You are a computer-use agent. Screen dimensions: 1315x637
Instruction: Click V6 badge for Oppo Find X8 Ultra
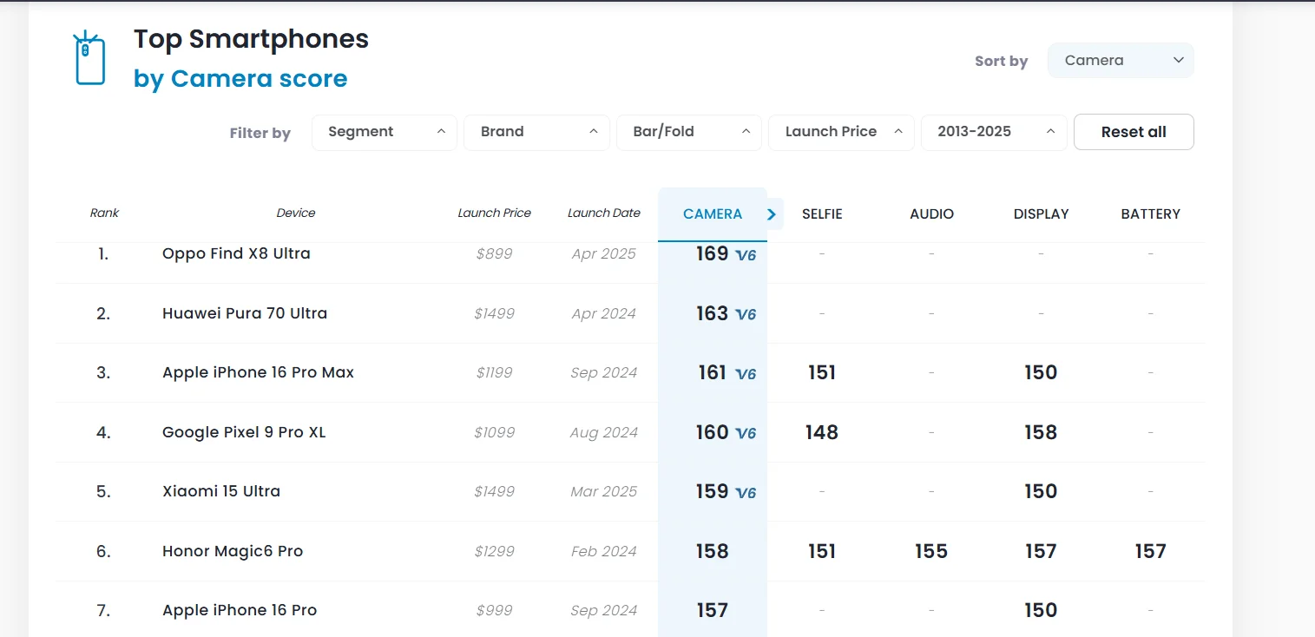746,255
